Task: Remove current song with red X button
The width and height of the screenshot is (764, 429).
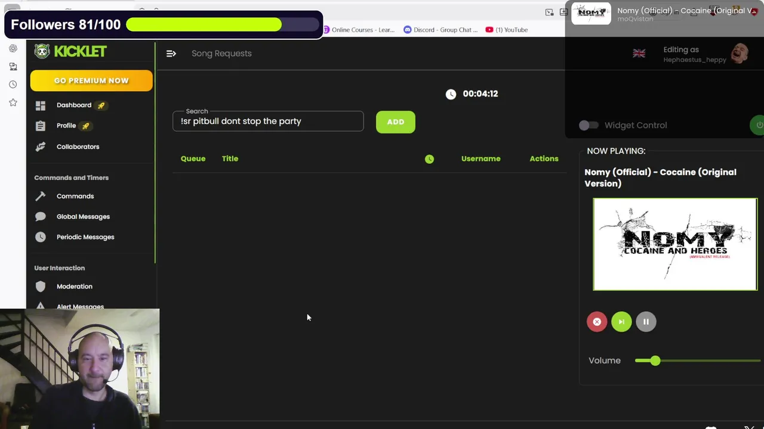Action: tap(597, 322)
